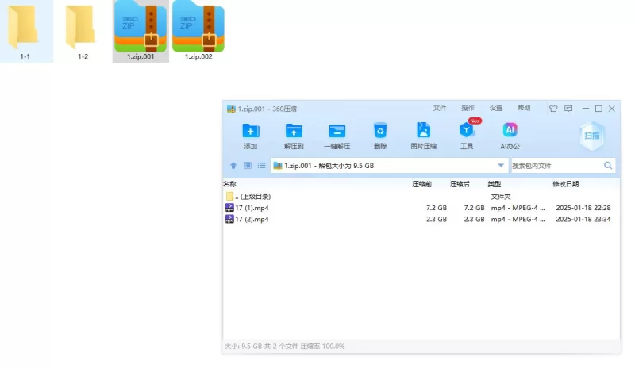Screen dimensions: 635x368
Task: Switch to the list view mode
Action: tap(261, 166)
